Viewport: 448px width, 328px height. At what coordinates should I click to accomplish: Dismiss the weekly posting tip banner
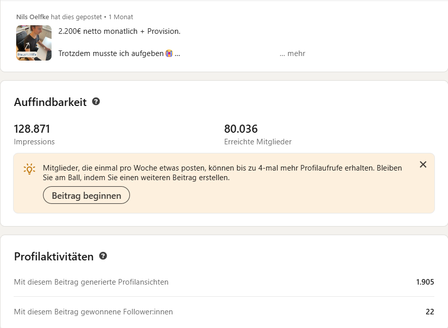point(423,165)
